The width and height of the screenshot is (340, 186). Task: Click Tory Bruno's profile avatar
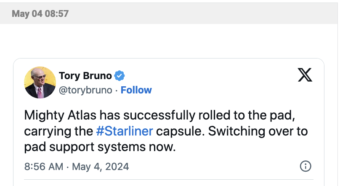[x=40, y=82]
